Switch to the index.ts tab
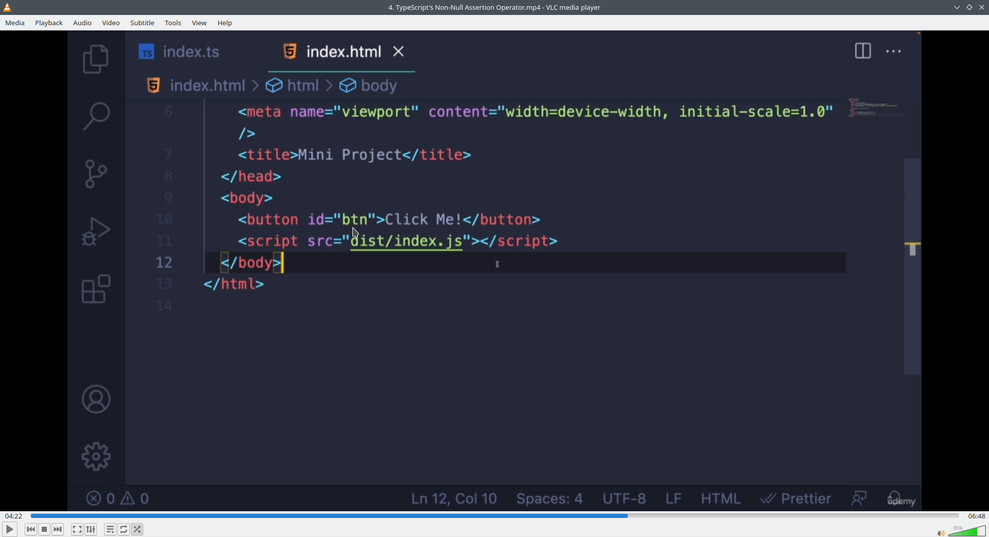Screen dimensions: 989x537 point(179,52)
